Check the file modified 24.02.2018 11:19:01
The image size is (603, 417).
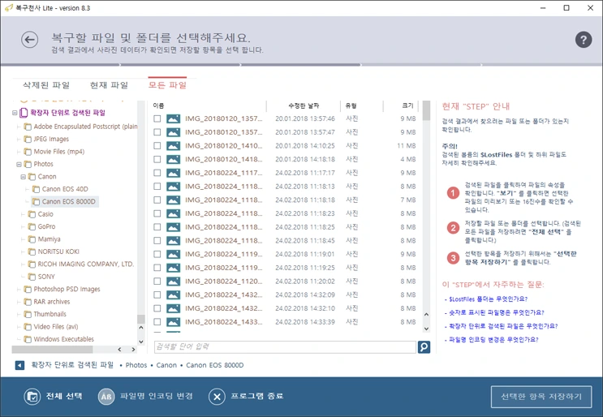[x=157, y=254]
